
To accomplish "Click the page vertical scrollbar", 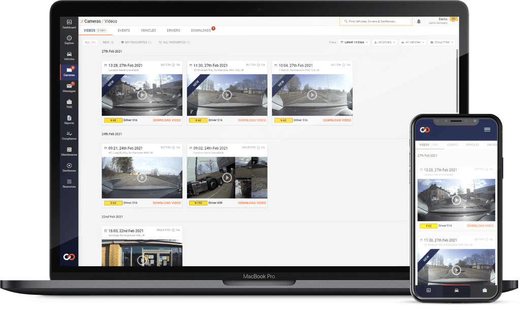I will [x=457, y=81].
